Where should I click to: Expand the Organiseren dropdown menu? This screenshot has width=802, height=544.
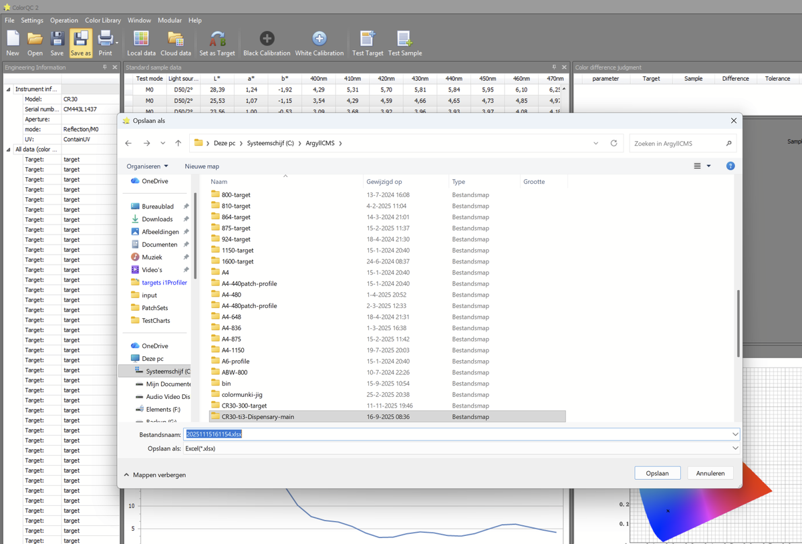click(148, 166)
